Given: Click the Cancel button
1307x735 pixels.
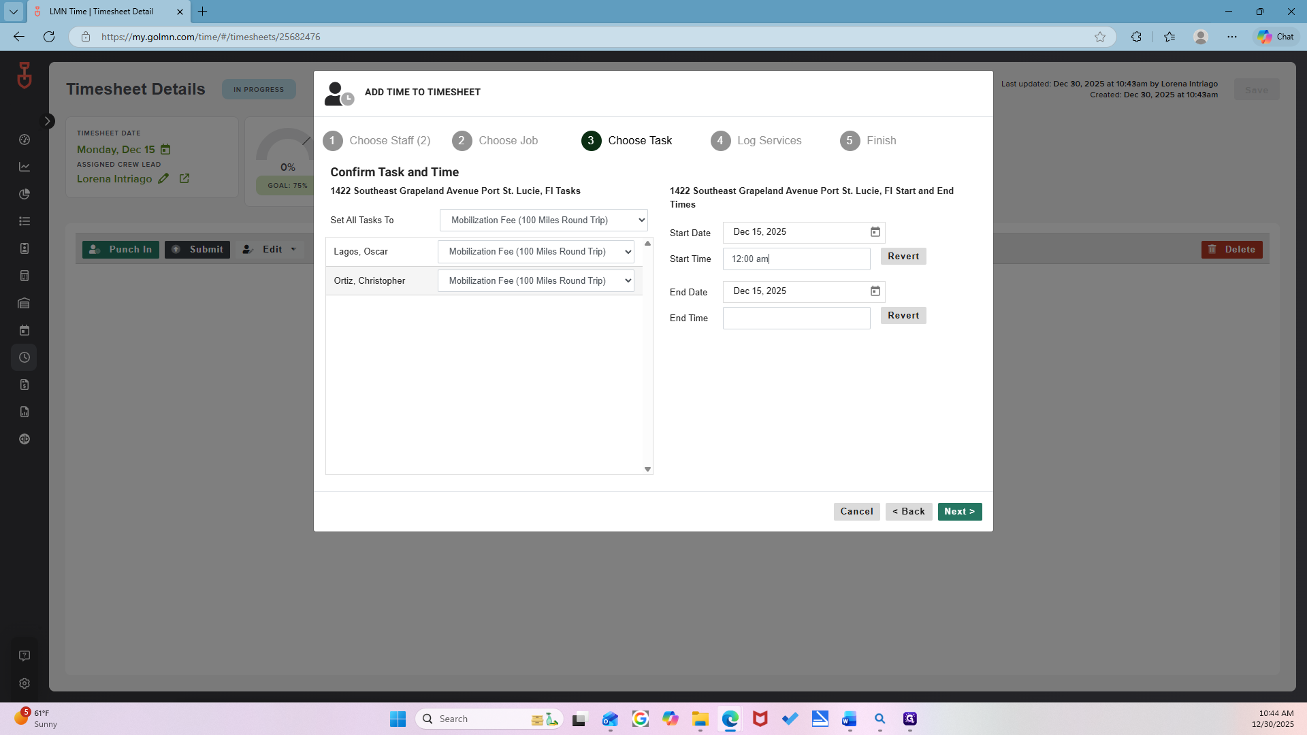Looking at the screenshot, I should coord(856,512).
